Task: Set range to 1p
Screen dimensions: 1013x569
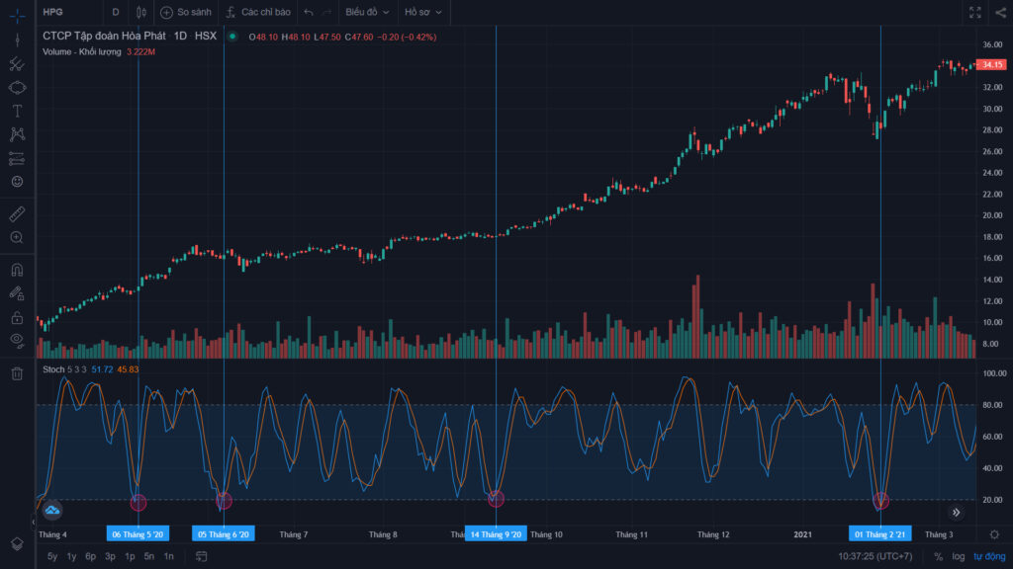Action: tap(130, 556)
